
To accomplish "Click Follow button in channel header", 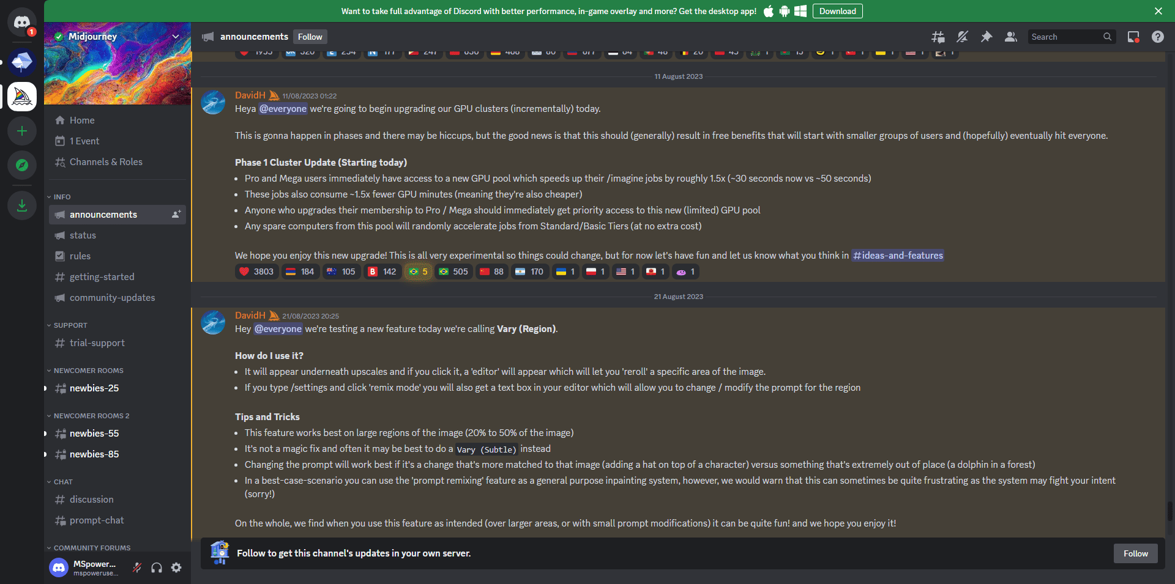I will (310, 37).
